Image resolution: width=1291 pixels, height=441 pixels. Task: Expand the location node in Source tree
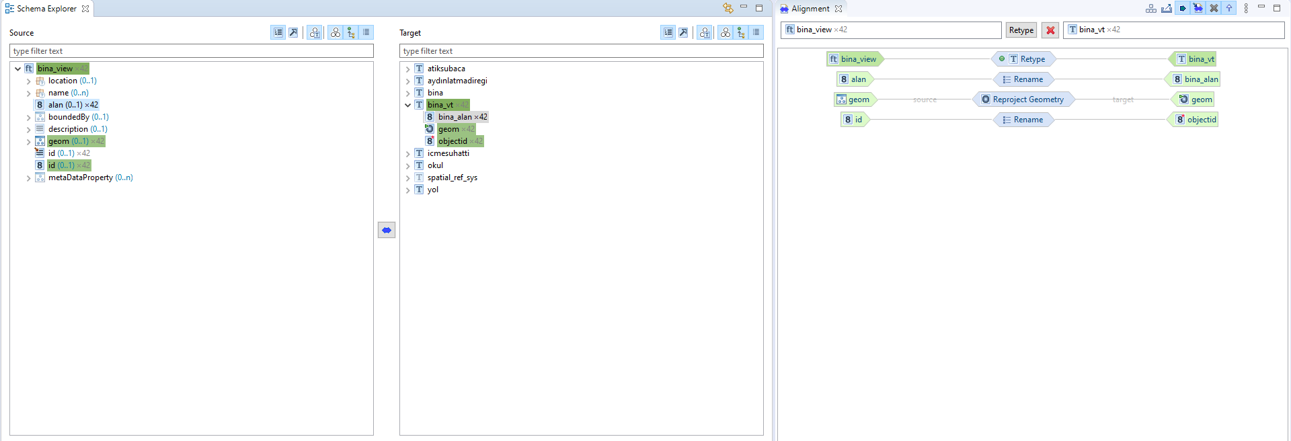pyautogui.click(x=28, y=81)
